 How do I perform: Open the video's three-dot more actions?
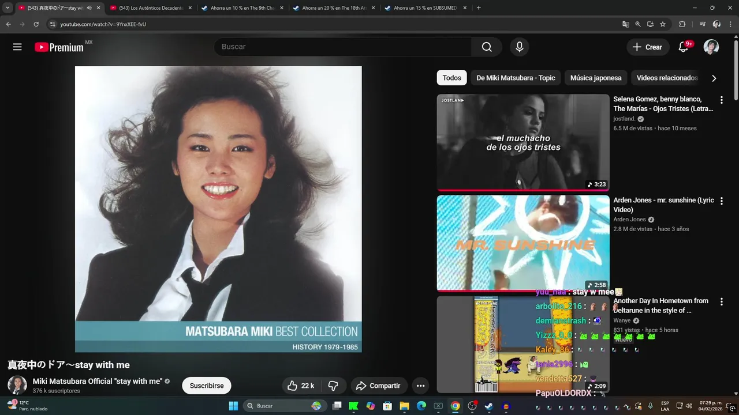(x=421, y=386)
